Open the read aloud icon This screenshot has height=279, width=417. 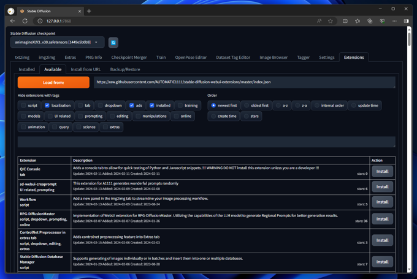pyautogui.click(x=319, y=21)
